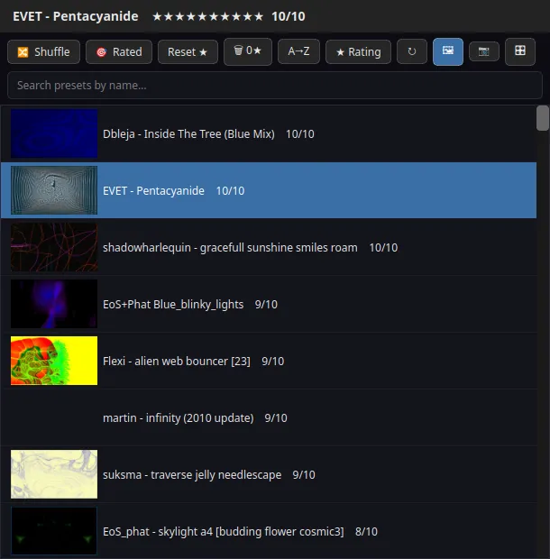This screenshot has height=559, width=550.
Task: Select "shadowharlequin - gracefull sunshine smiles roam"
Action: 230,247
